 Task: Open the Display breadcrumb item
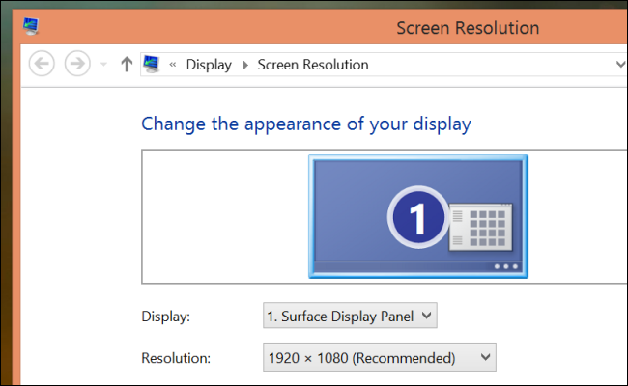209,65
